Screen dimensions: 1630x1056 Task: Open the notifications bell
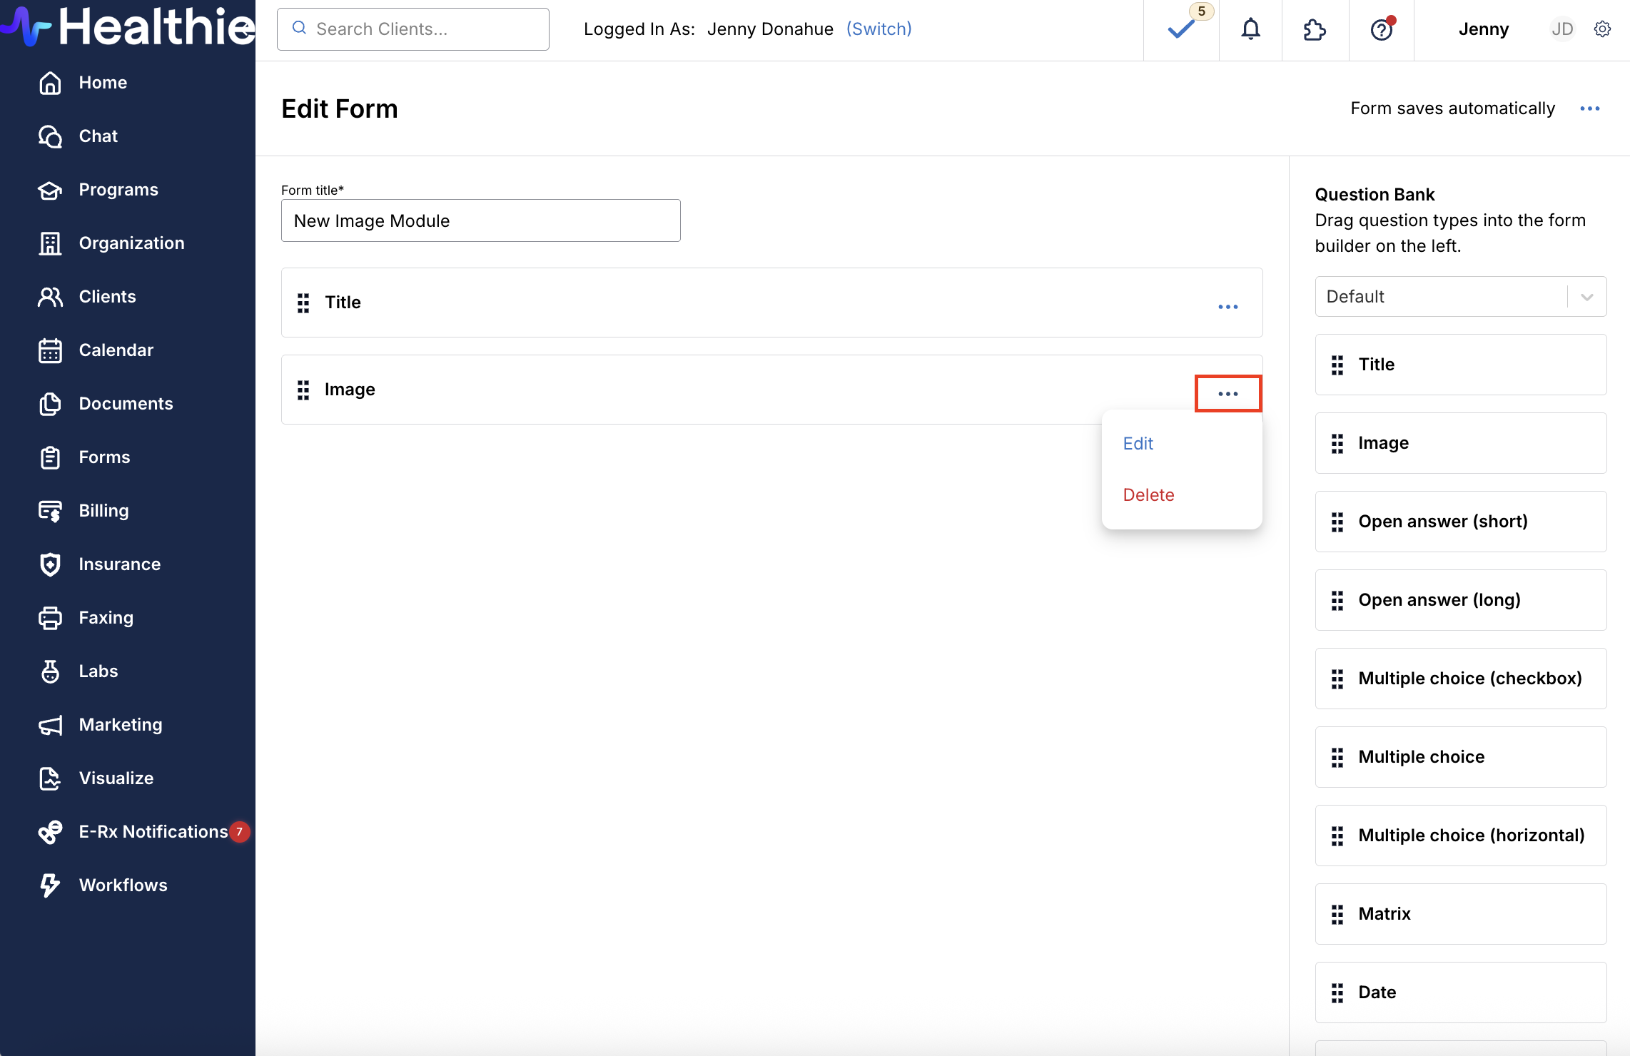(1250, 29)
